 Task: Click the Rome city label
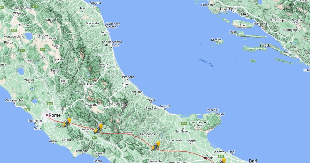click(55, 115)
